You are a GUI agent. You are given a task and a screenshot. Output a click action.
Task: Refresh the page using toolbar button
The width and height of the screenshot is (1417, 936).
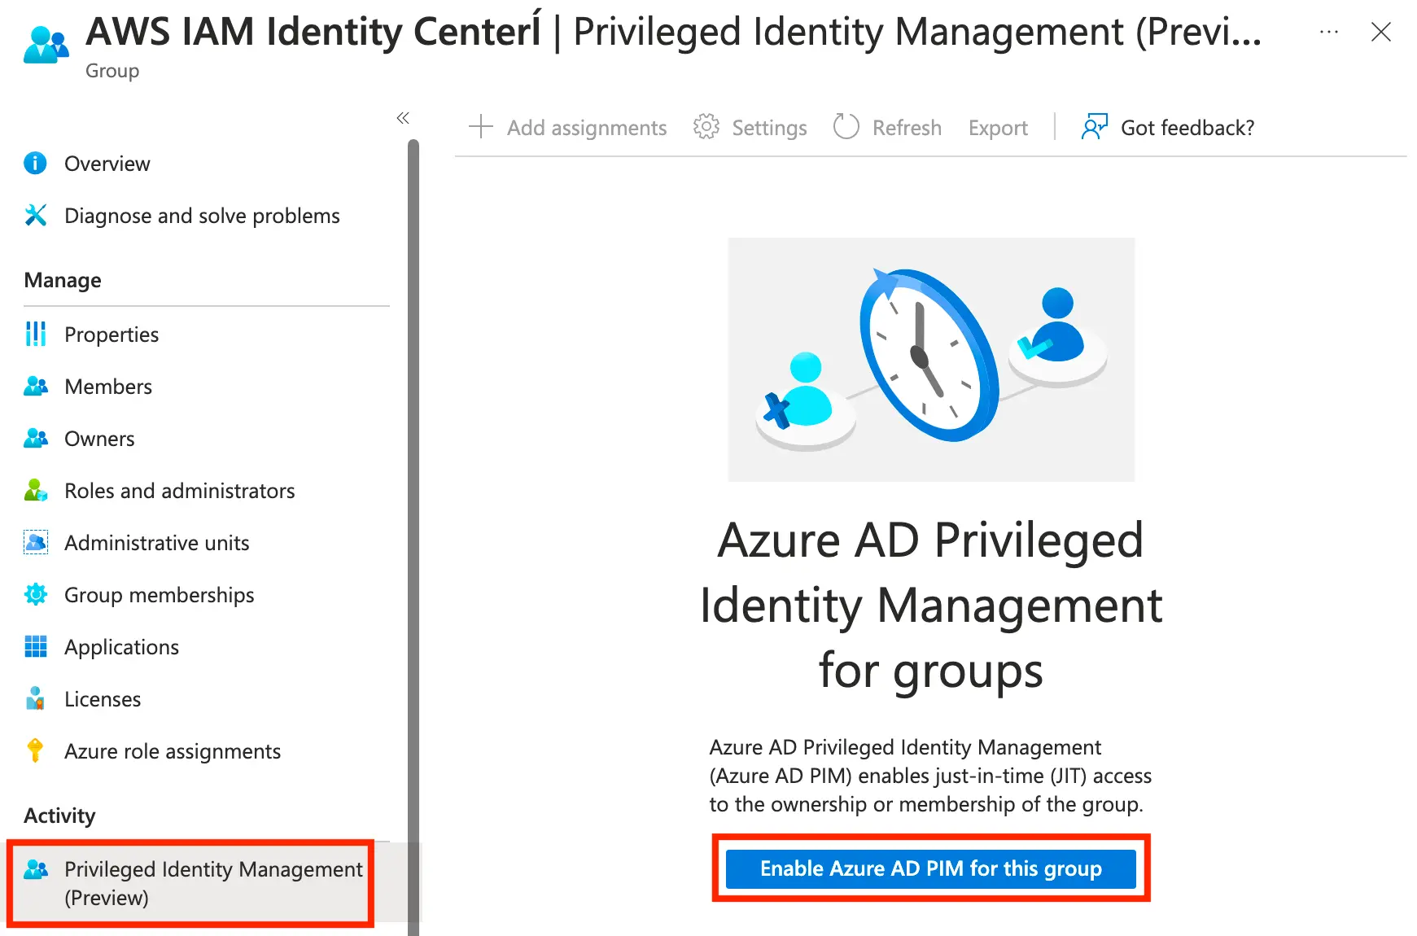(888, 128)
